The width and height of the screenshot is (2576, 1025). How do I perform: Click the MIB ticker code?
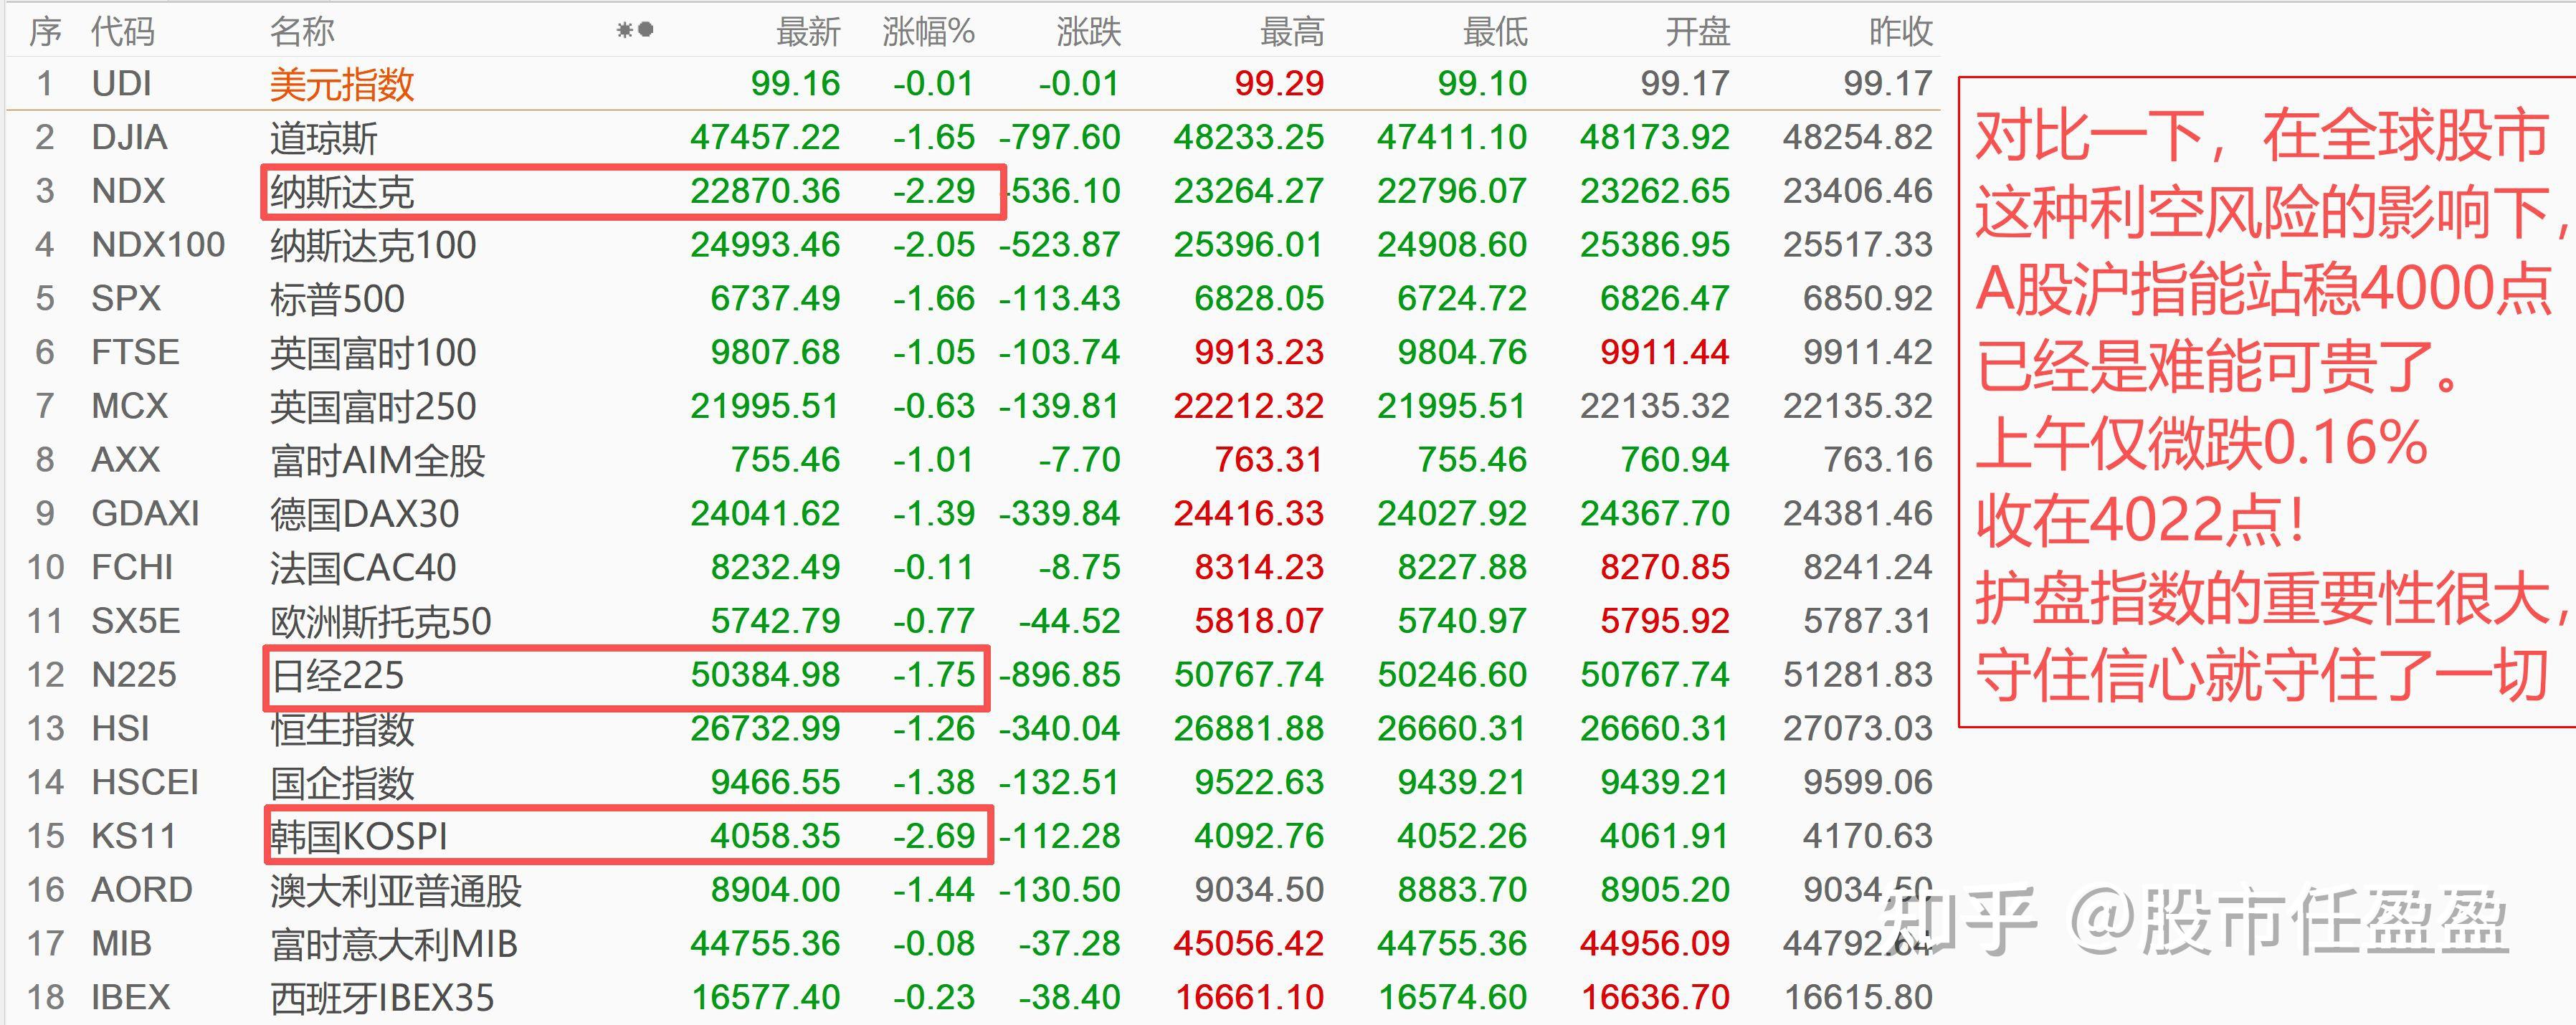(121, 944)
